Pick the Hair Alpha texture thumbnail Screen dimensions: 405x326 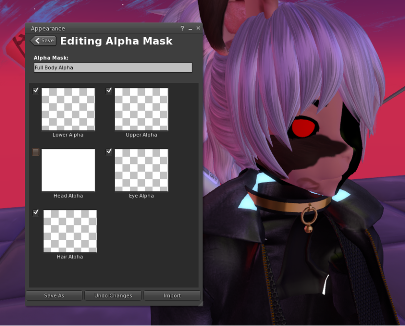(x=70, y=231)
